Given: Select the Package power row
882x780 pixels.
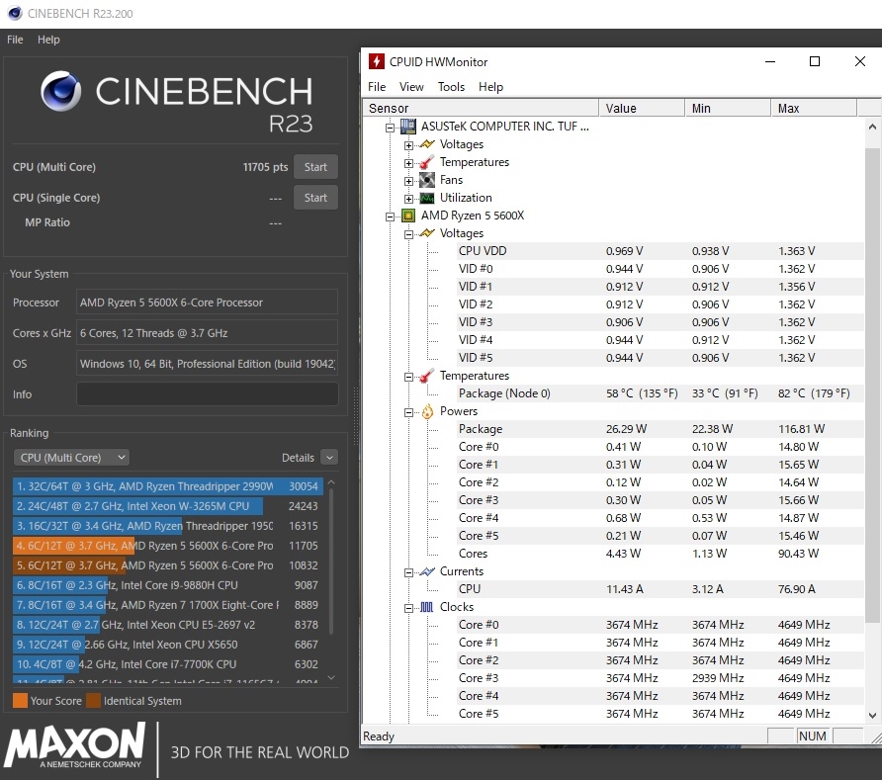Looking at the screenshot, I should 660,429.
